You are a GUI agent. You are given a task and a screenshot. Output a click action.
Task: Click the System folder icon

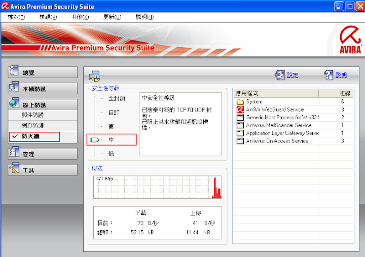pos(240,102)
